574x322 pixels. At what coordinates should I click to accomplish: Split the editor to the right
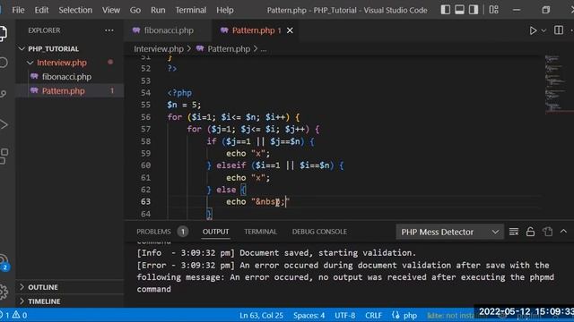[559, 30]
